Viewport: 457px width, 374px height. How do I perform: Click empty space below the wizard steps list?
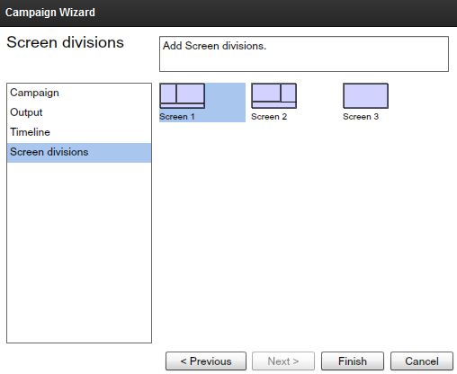pyautogui.click(x=79, y=252)
